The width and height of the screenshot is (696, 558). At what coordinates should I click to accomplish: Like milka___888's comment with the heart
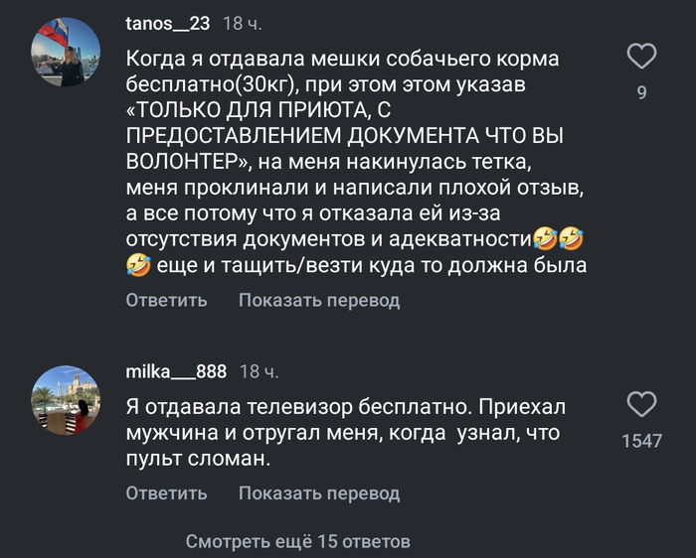point(642,404)
